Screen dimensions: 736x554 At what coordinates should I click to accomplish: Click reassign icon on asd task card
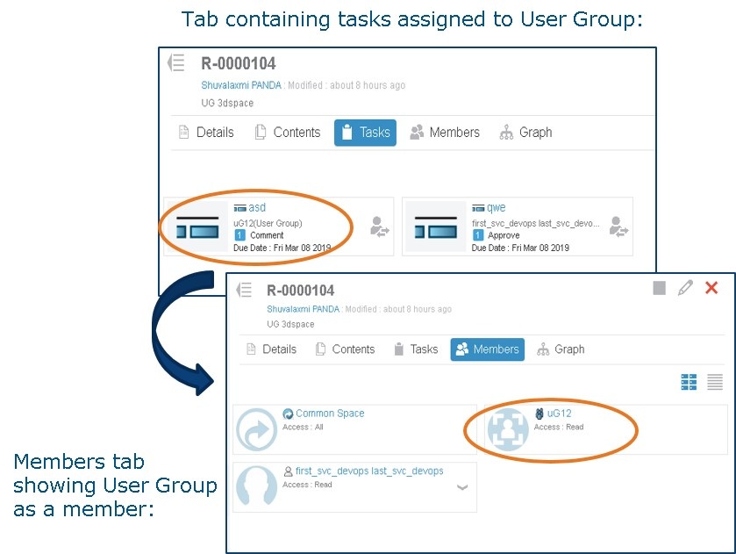[379, 227]
